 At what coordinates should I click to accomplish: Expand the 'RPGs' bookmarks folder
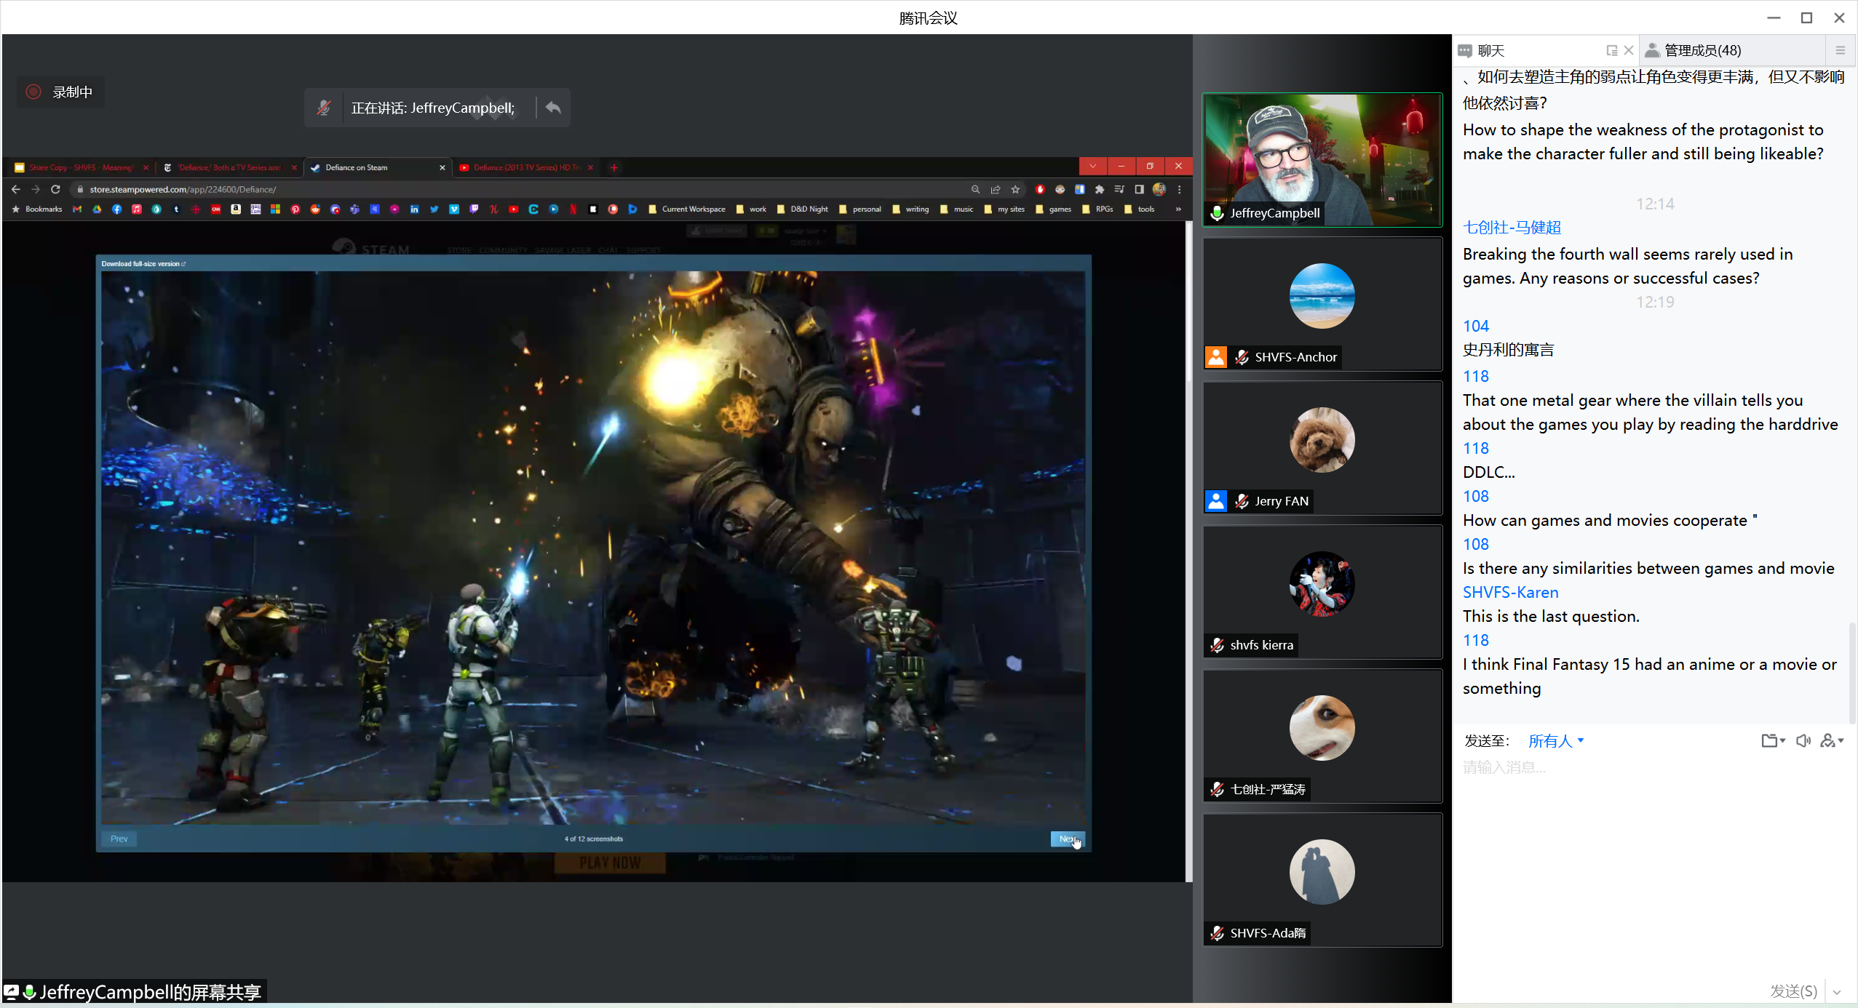[x=1097, y=209]
